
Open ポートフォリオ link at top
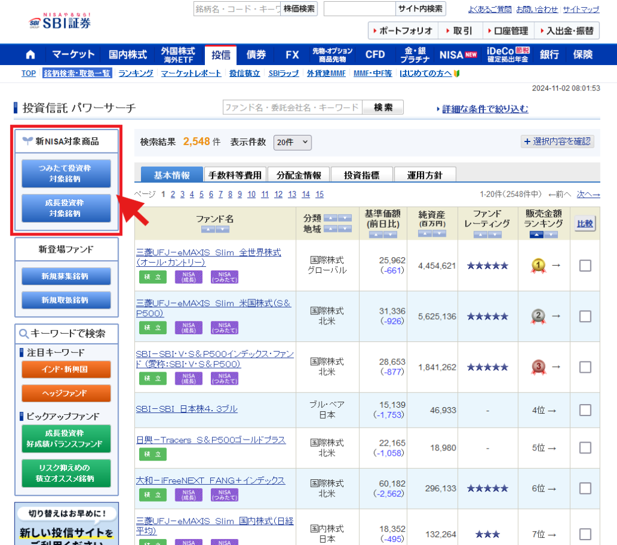point(403,31)
